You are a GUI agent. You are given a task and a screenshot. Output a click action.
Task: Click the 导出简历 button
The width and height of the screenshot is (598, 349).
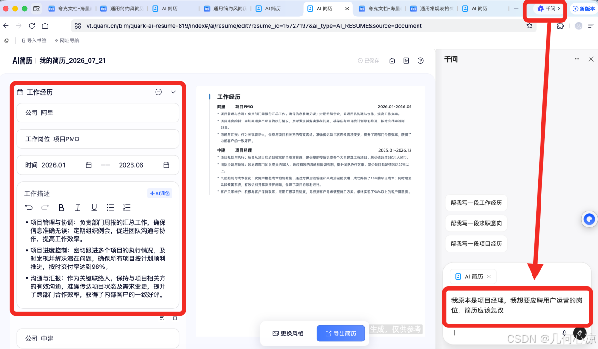tap(341, 333)
